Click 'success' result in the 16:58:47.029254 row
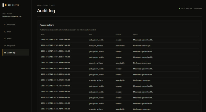Image resolution: width=206 pixels, height=112 pixels. [x=119, y=74]
